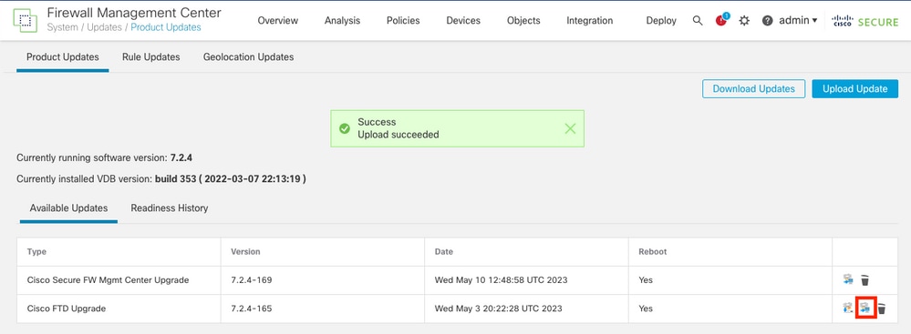This screenshot has width=911, height=334.
Task: Open the admin user dropdown
Action: click(798, 20)
